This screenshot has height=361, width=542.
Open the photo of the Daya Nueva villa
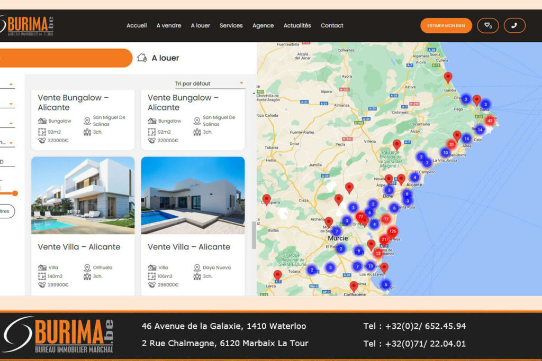click(x=193, y=196)
